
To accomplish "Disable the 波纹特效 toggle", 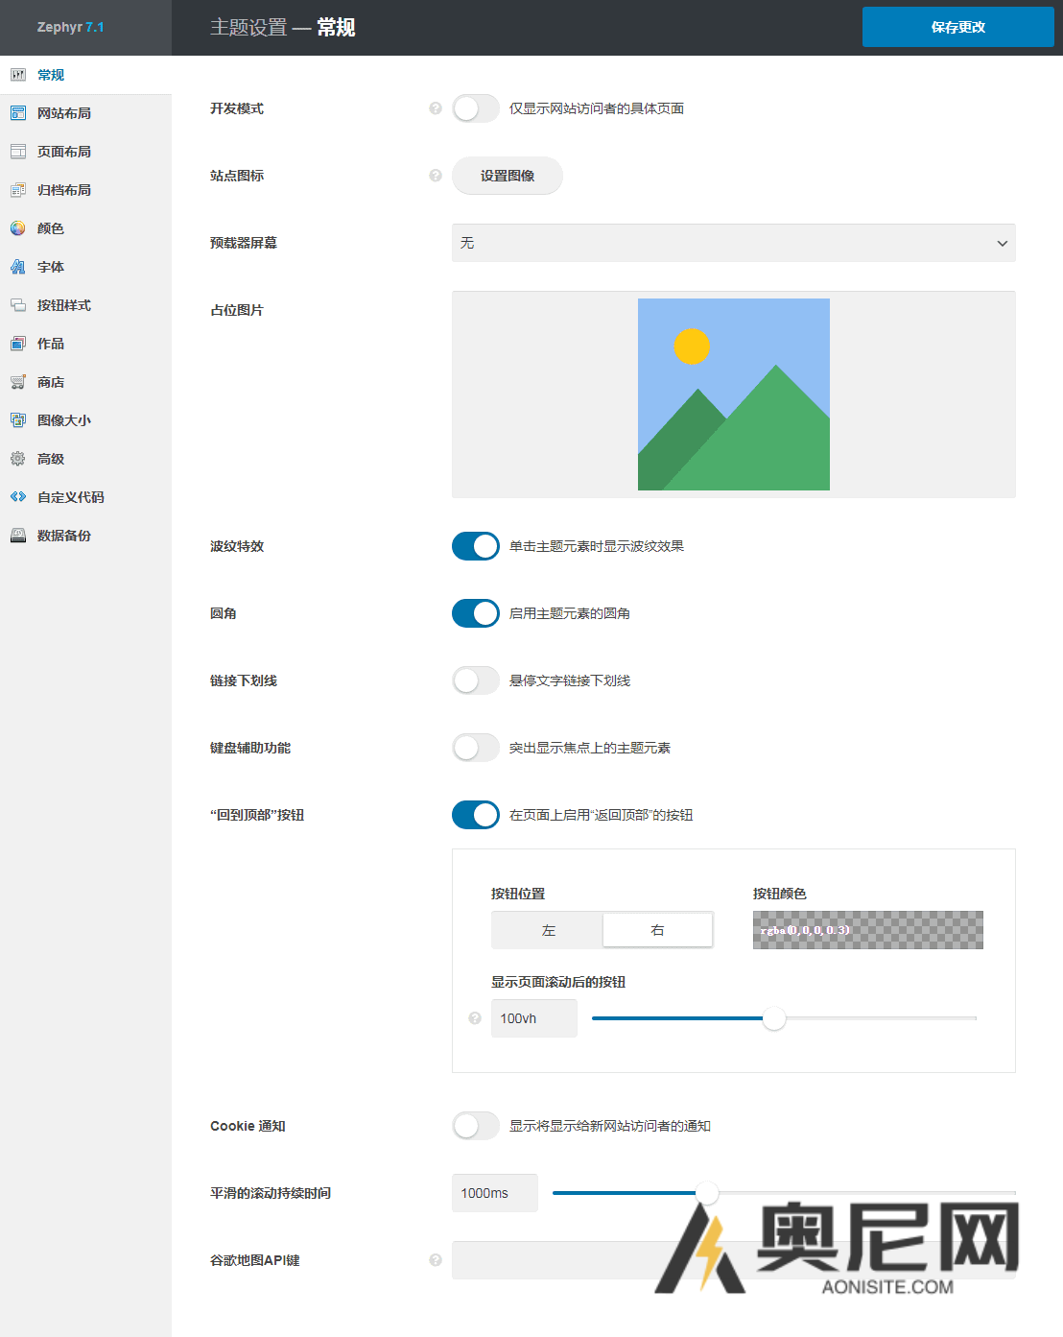I will pos(476,546).
